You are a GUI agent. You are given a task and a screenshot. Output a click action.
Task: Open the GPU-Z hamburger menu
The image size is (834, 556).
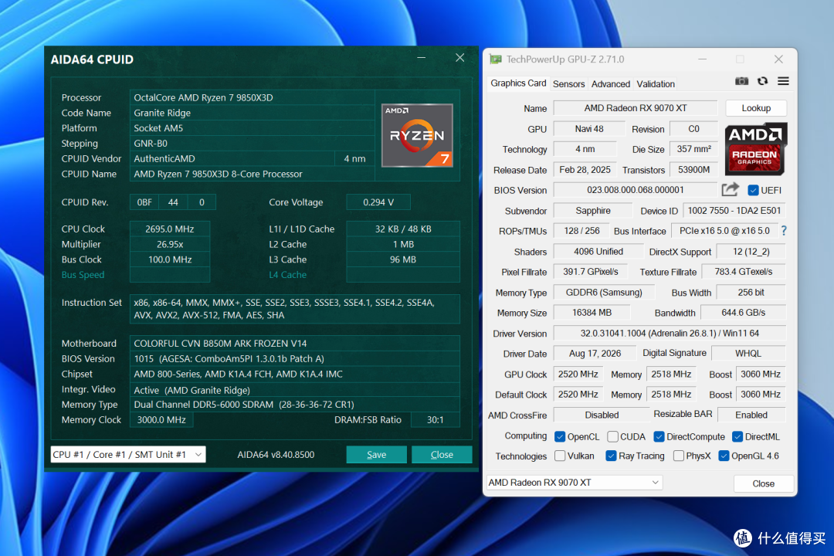[783, 81]
